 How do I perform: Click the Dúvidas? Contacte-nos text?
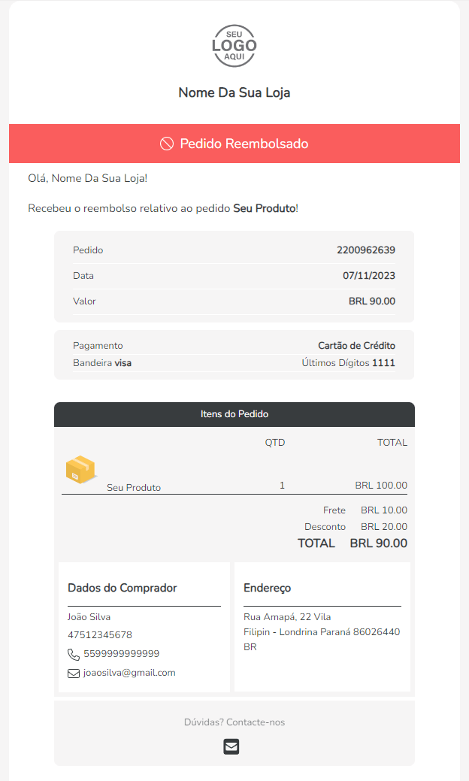tap(234, 722)
